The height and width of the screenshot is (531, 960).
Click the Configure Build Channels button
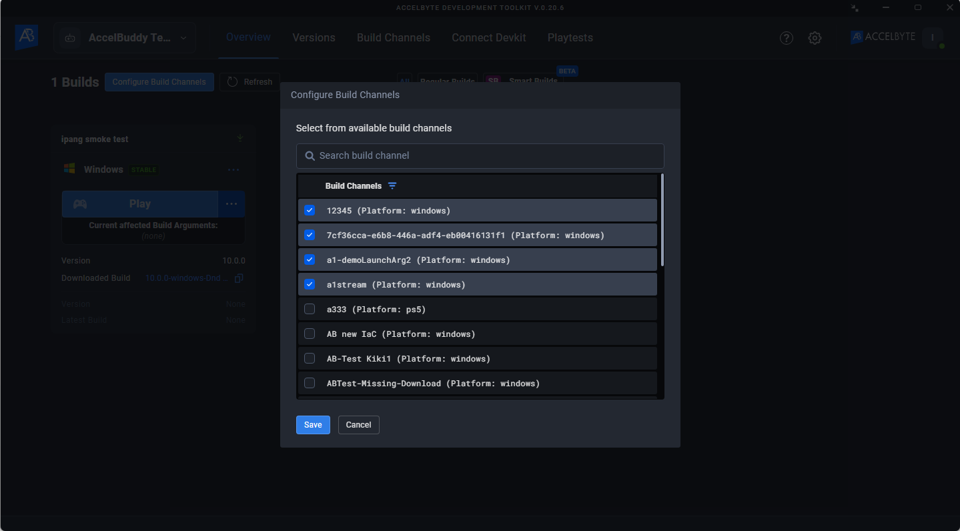pyautogui.click(x=159, y=82)
